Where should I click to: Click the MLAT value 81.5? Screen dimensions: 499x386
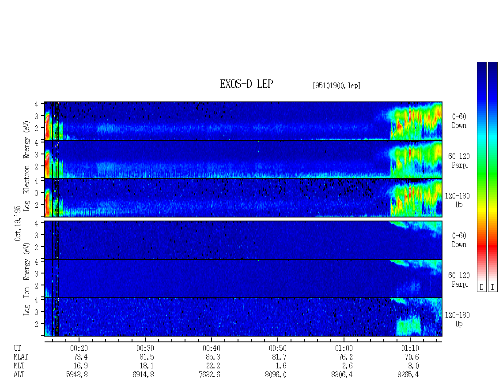pos(147,357)
